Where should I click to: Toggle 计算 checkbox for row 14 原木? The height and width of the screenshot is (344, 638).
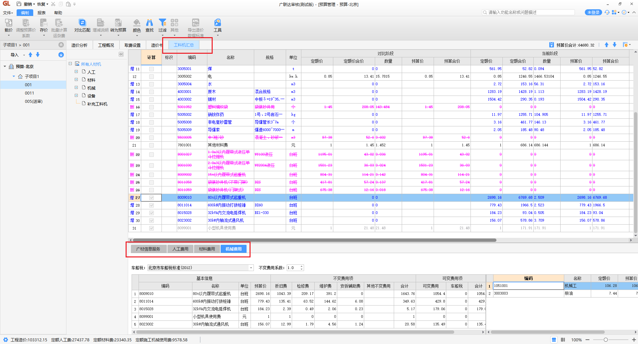[152, 92]
